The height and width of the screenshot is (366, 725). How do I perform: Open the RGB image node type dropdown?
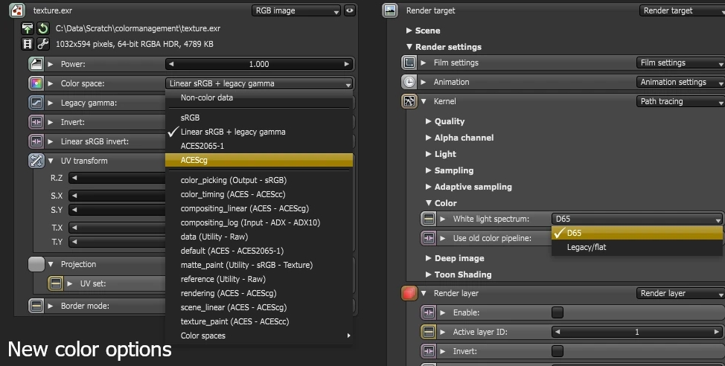pos(296,11)
